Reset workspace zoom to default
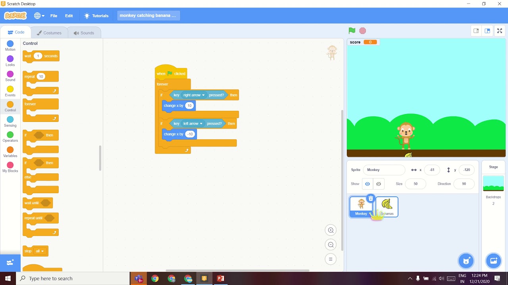The width and height of the screenshot is (508, 285). 331,259
